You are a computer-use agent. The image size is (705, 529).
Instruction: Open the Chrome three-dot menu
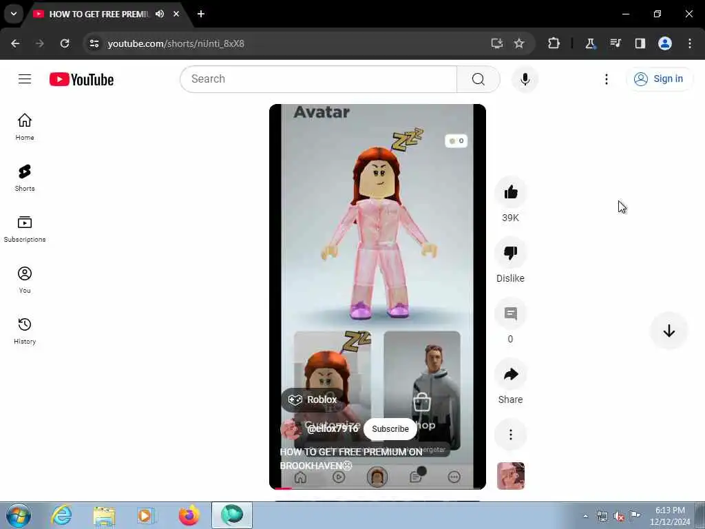coord(690,43)
